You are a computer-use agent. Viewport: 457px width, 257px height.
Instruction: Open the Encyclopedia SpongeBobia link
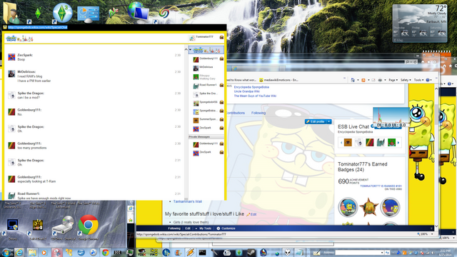[x=251, y=87]
